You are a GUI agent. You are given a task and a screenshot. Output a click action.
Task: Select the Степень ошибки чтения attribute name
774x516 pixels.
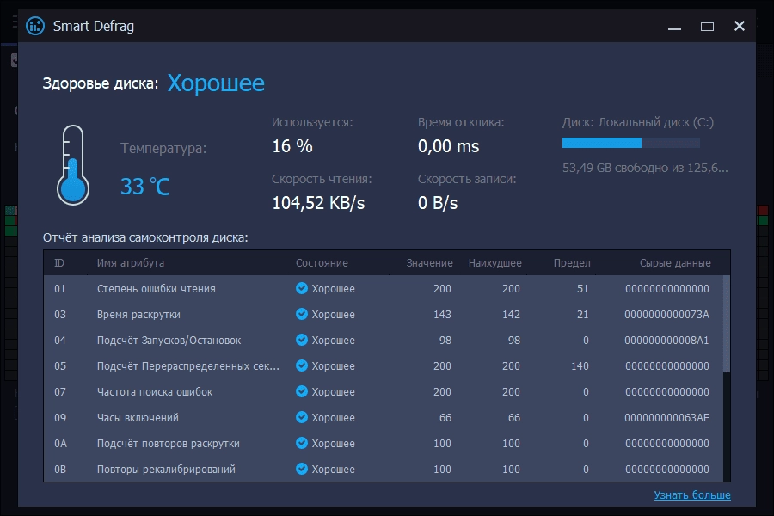[x=156, y=288]
